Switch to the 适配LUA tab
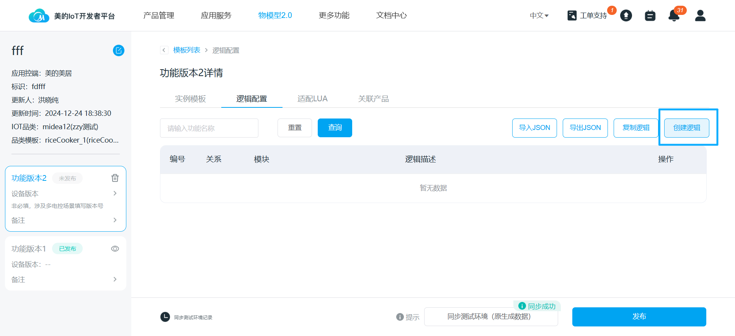 [312, 99]
